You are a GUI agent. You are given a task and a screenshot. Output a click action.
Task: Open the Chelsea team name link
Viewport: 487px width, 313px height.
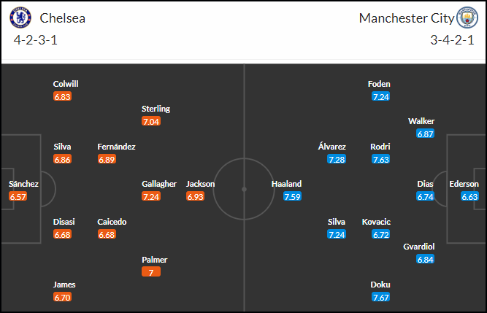point(63,18)
